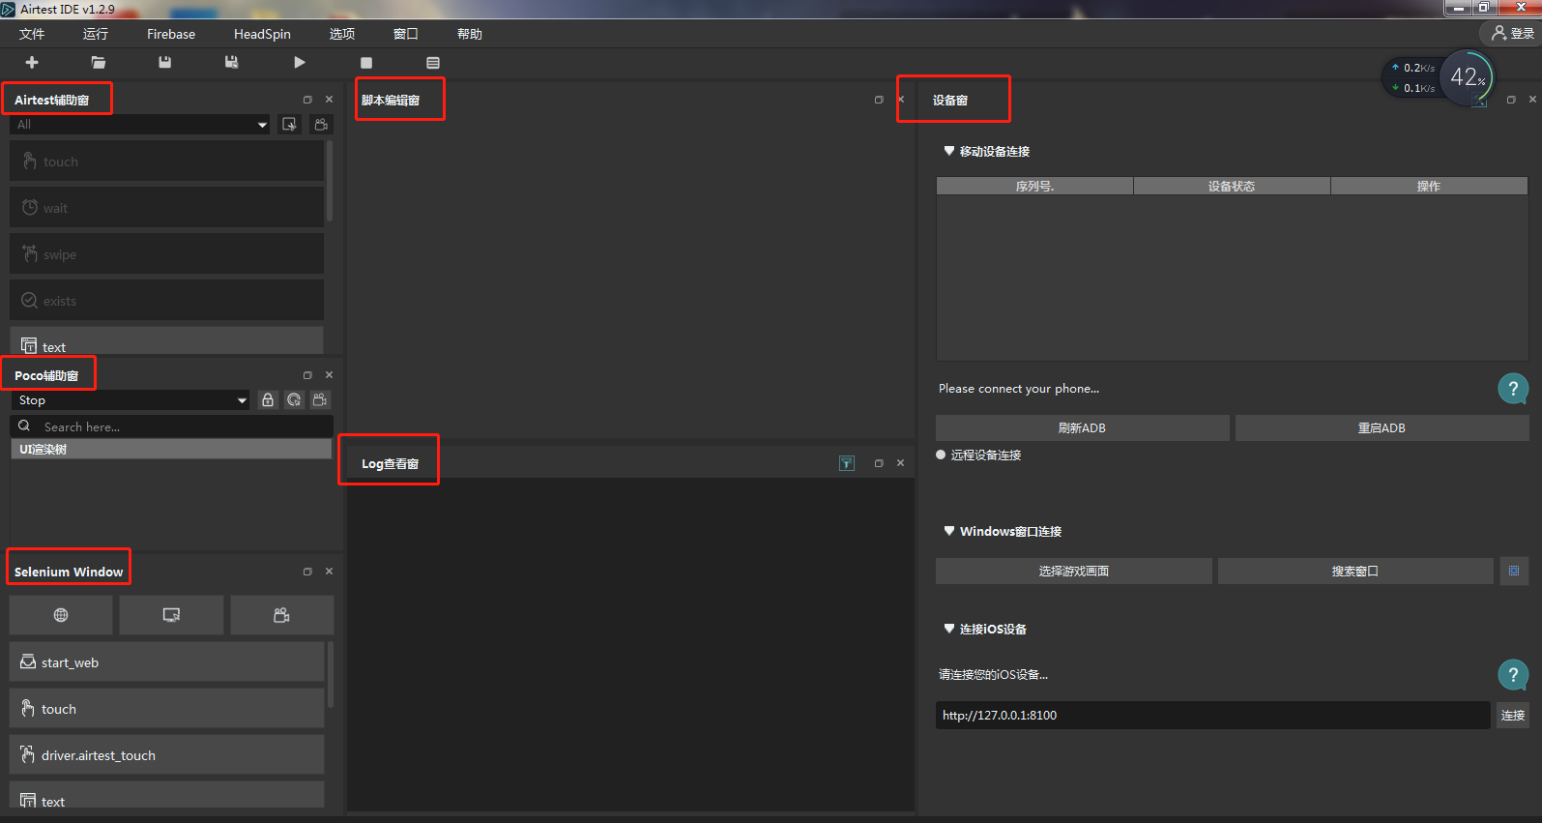Click the iOS 连接 button
This screenshot has height=823, width=1542.
click(1513, 715)
